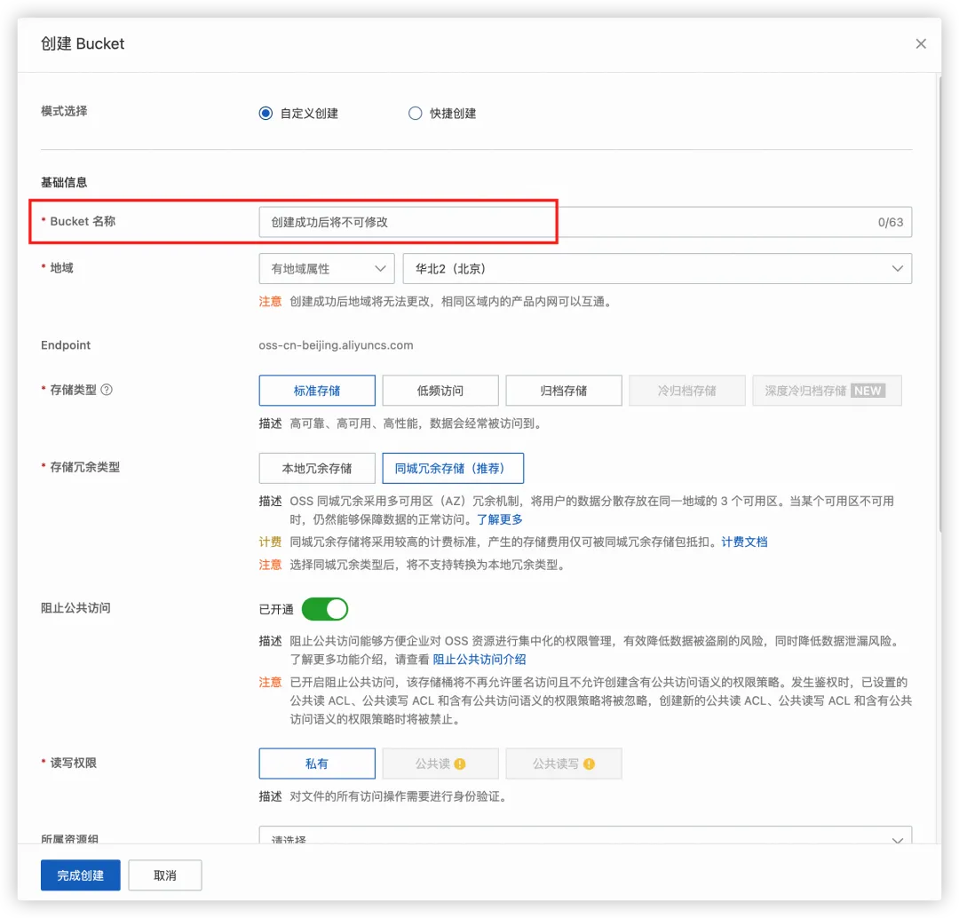The image size is (959, 918).
Task: Select 同城冗余存储（推荐）redundancy type
Action: 453,469
